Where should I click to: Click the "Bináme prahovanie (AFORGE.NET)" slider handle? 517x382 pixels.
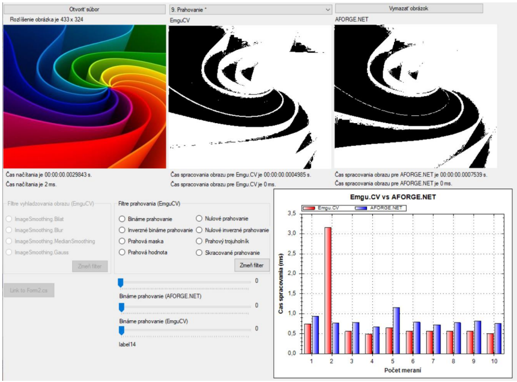(120, 306)
